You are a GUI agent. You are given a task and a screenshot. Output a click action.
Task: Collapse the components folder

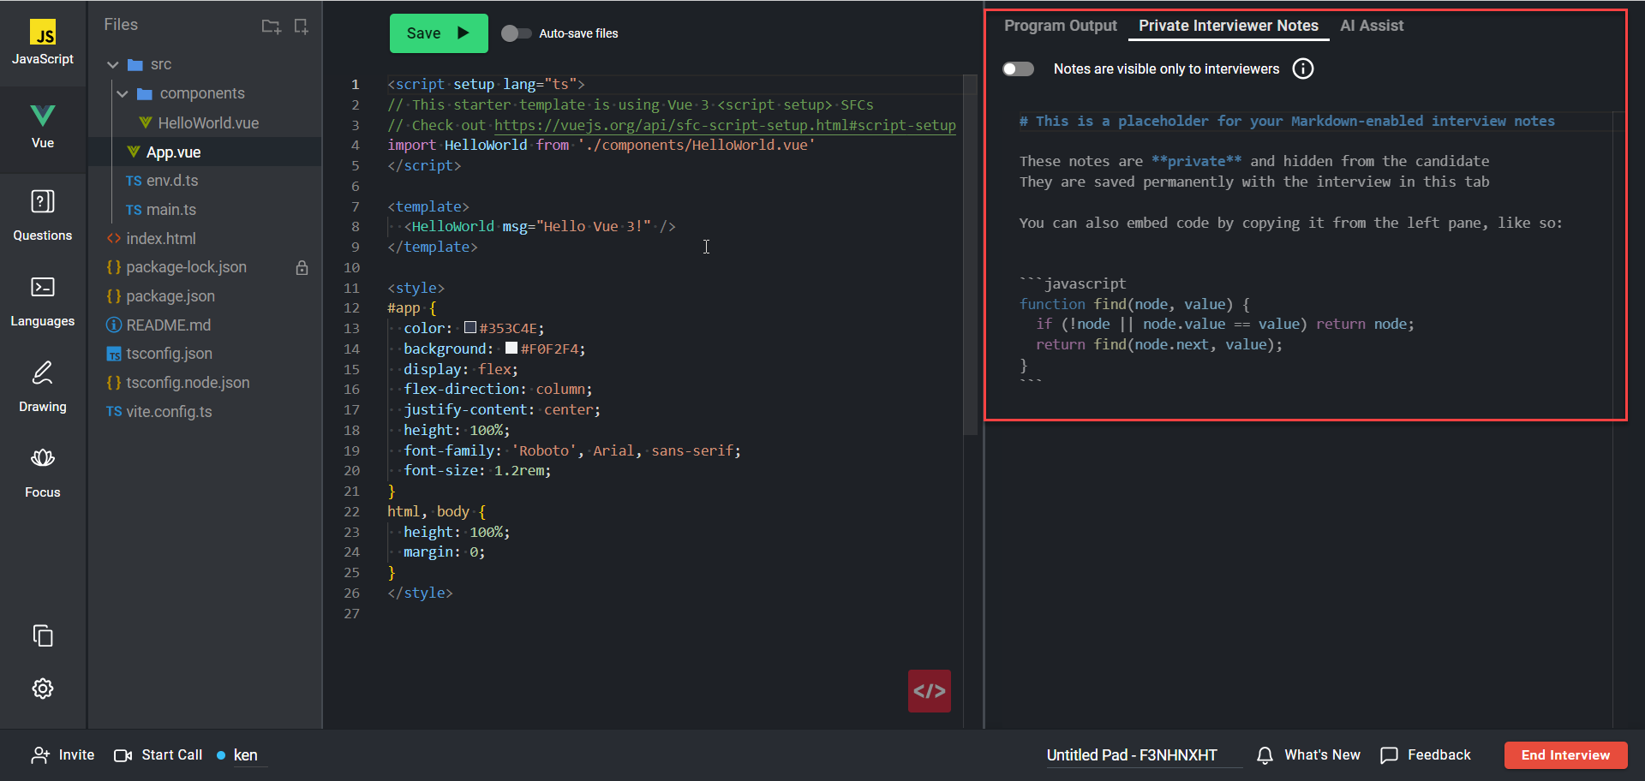pyautogui.click(x=123, y=94)
